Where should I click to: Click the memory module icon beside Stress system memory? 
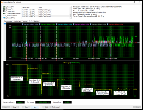[4, 13]
